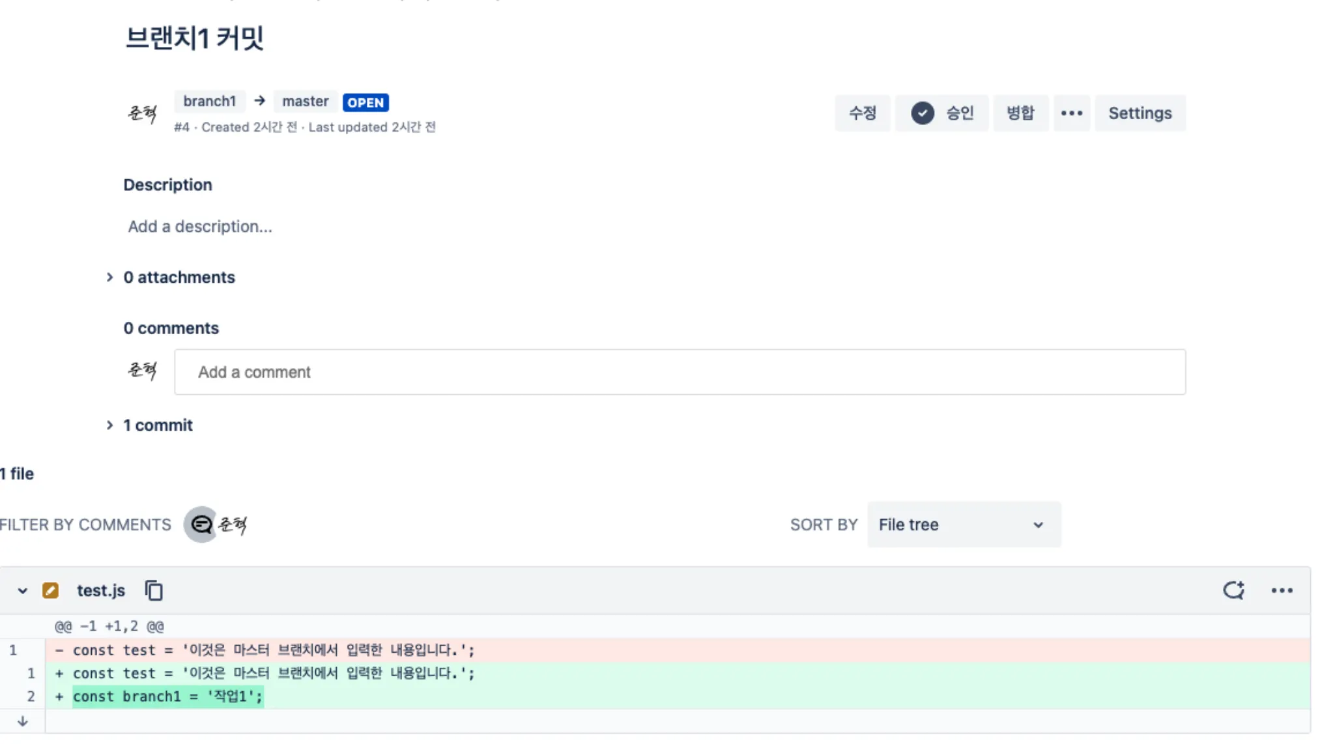Open the File tree sort dropdown
This screenshot has height=744, width=1320.
click(x=963, y=524)
